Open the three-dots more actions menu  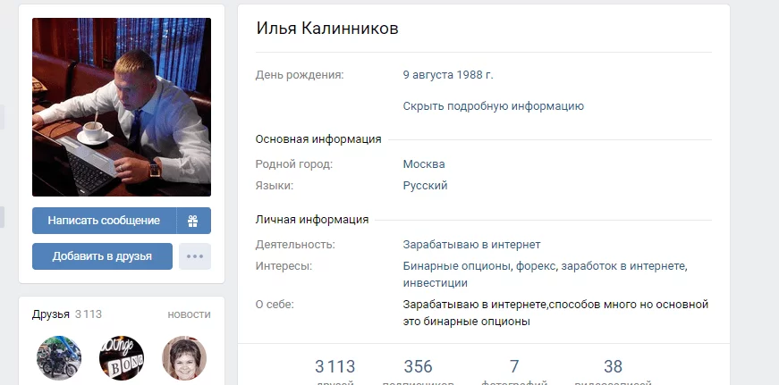pyautogui.click(x=195, y=256)
